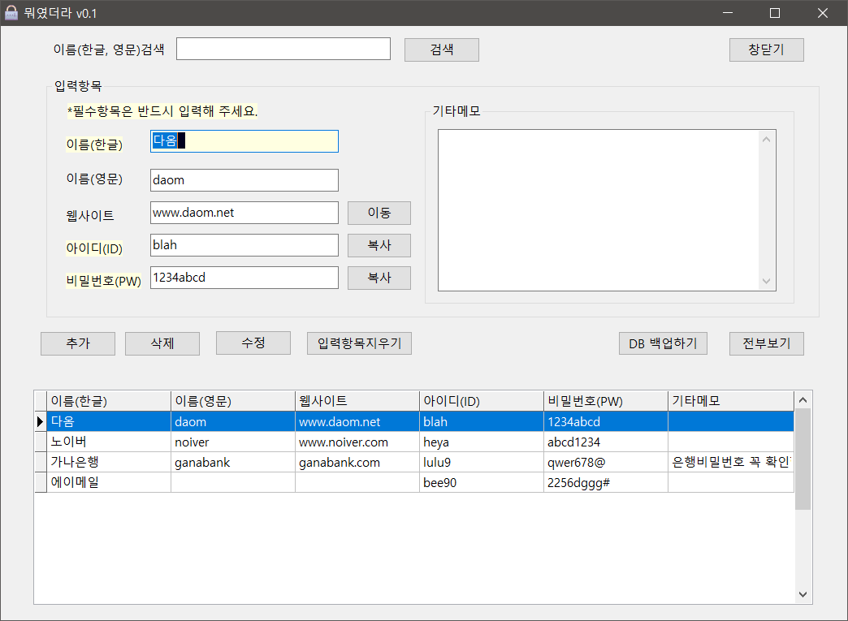Click inside the 기타메모 text area
848x621 pixels.
pos(599,210)
